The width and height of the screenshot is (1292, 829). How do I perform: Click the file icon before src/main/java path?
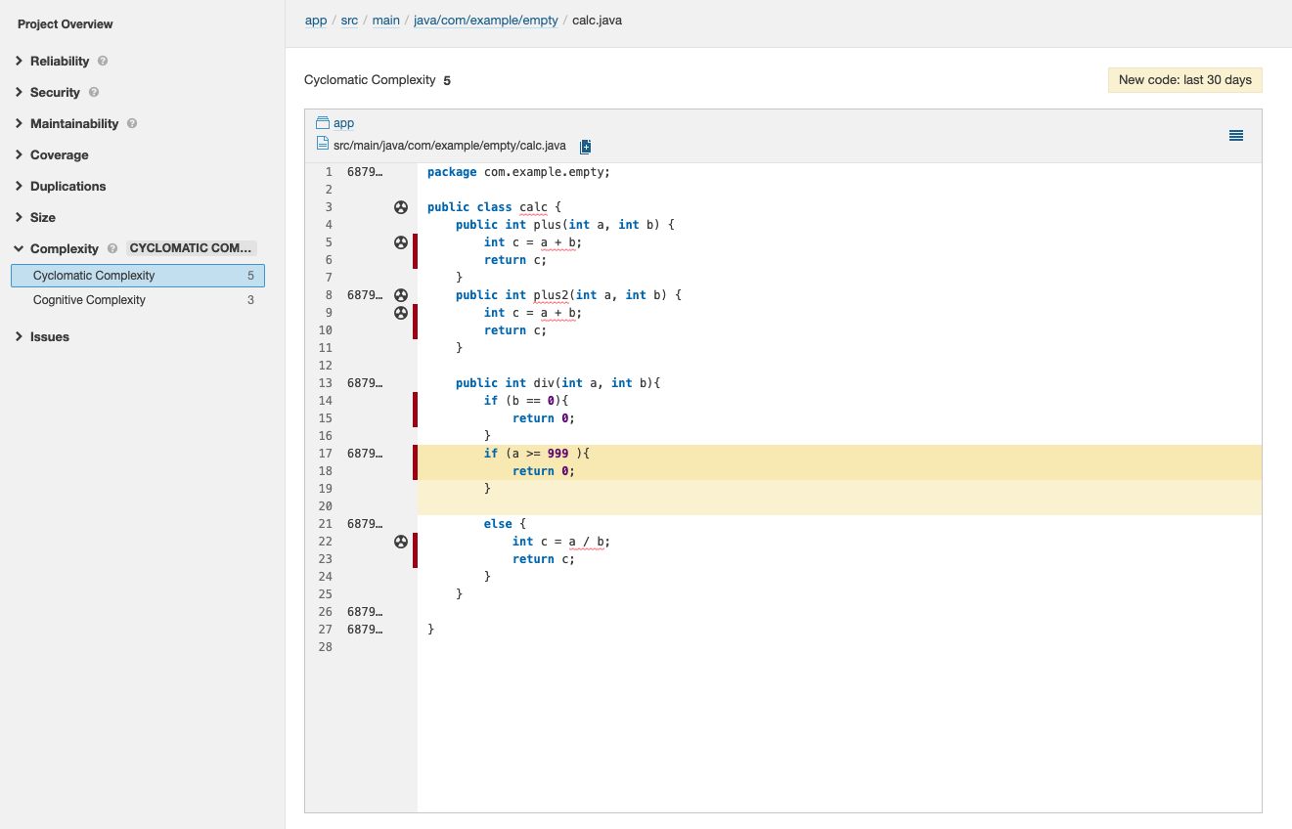323,145
